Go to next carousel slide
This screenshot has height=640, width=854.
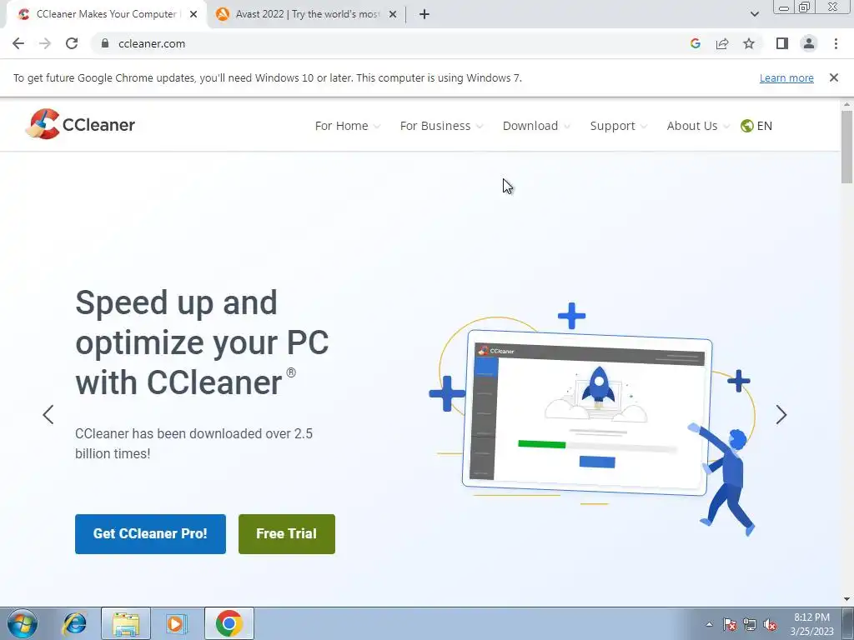[781, 415]
